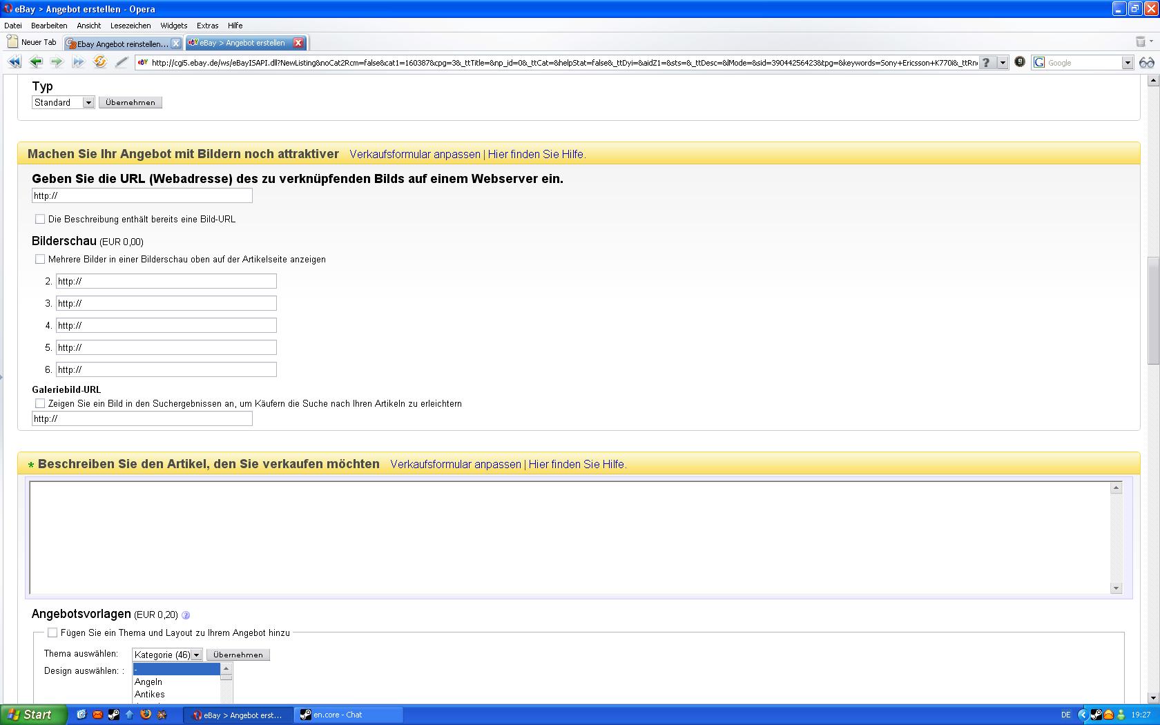Open the Bearbeiten menu
Viewport: 1160px width, 725px height.
pyautogui.click(x=49, y=26)
